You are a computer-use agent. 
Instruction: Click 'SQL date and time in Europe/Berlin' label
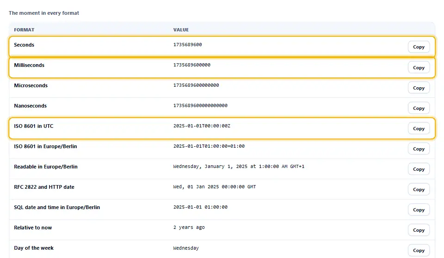pos(57,207)
